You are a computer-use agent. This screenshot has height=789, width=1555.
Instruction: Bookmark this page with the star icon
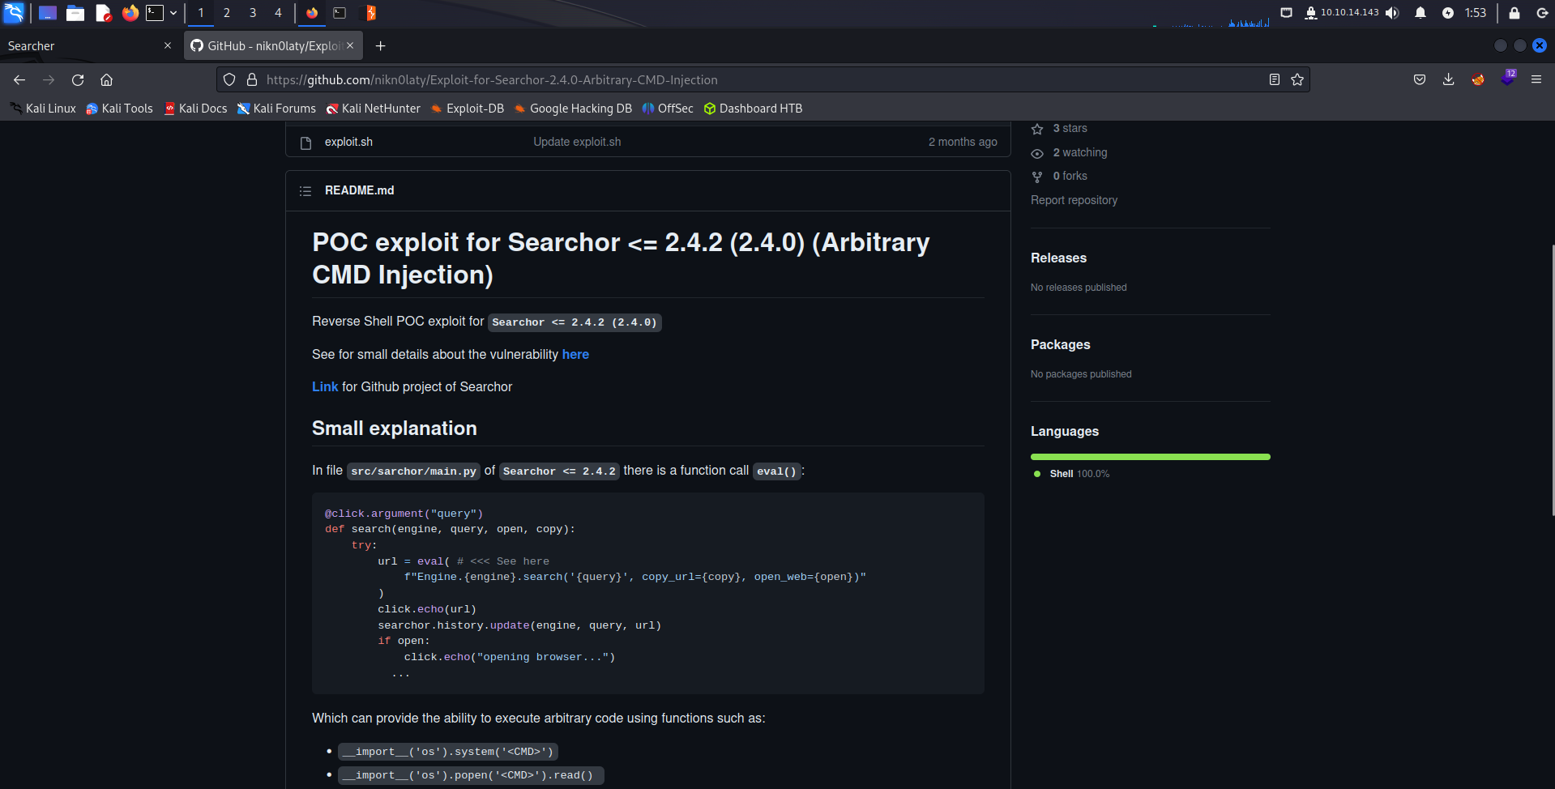click(x=1297, y=79)
